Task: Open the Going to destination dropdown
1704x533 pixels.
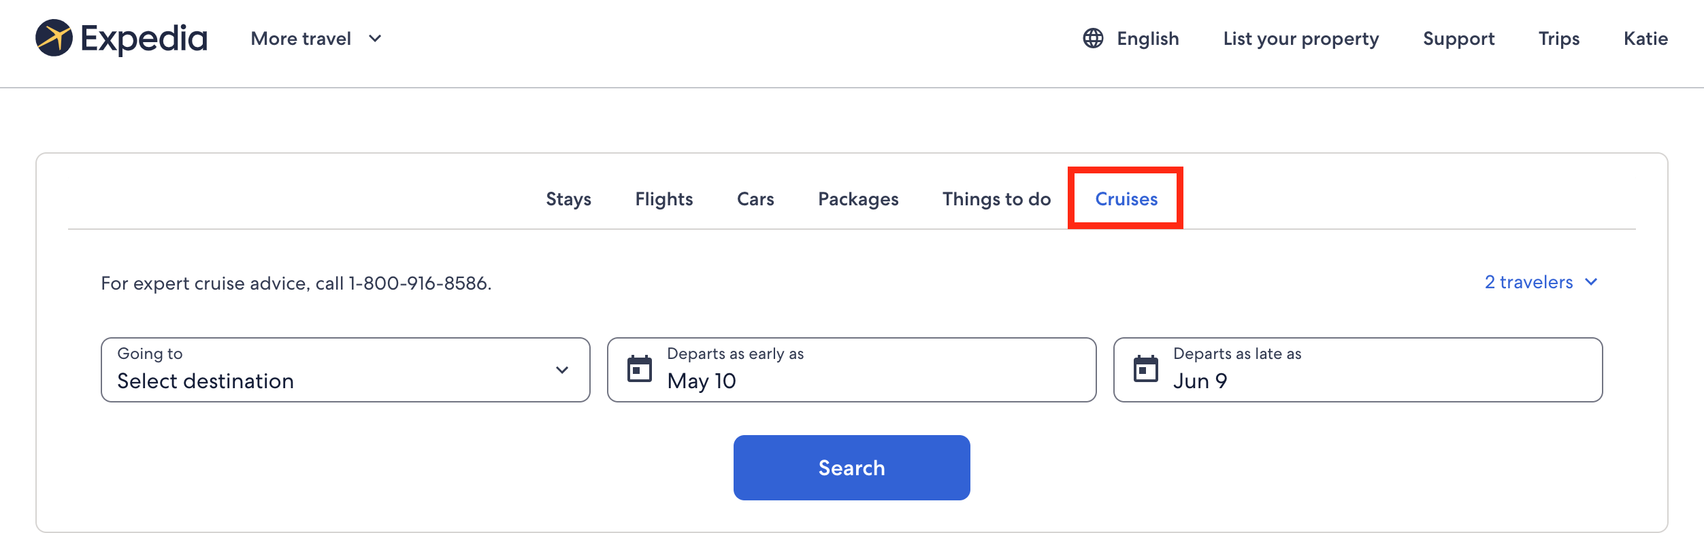Action: (345, 370)
